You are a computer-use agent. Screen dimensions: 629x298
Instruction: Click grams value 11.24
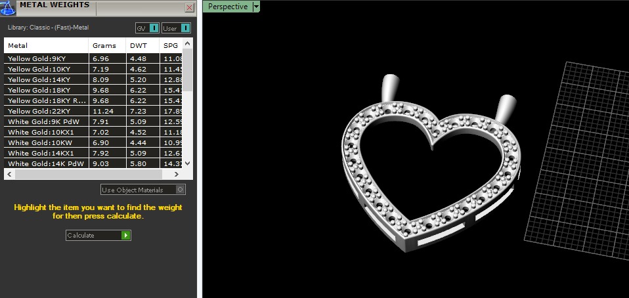[102, 111]
